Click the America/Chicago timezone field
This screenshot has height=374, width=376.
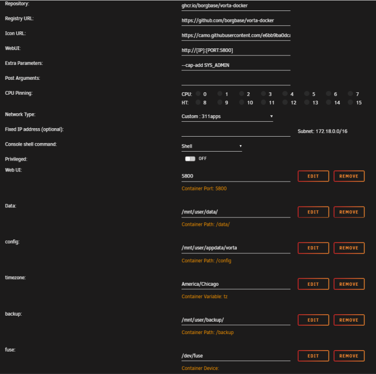(236, 284)
